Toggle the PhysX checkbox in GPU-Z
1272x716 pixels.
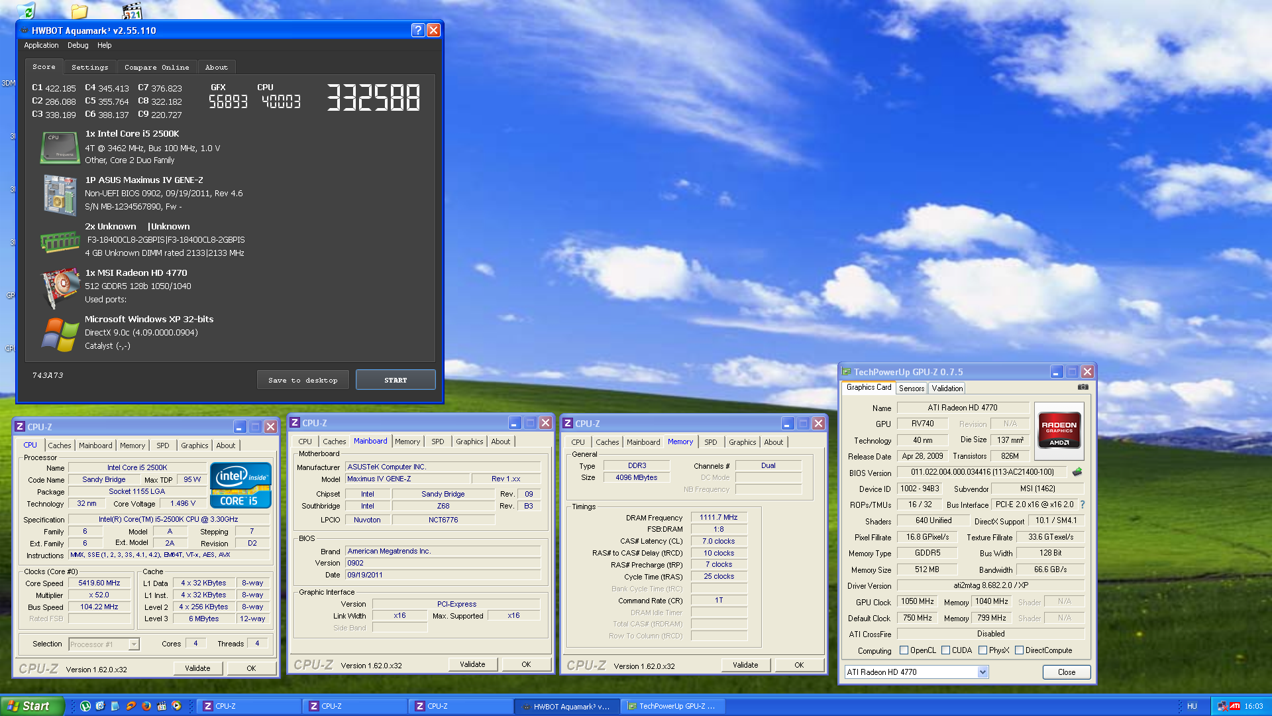[982, 650]
